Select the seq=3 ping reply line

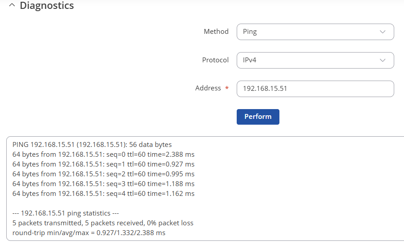(103, 184)
